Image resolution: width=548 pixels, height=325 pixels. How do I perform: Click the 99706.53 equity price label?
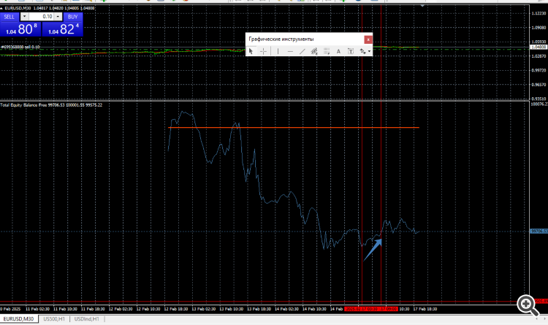click(539, 232)
